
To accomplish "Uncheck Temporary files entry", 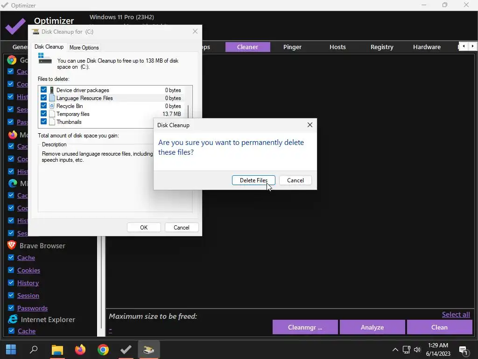I will 43,114.
